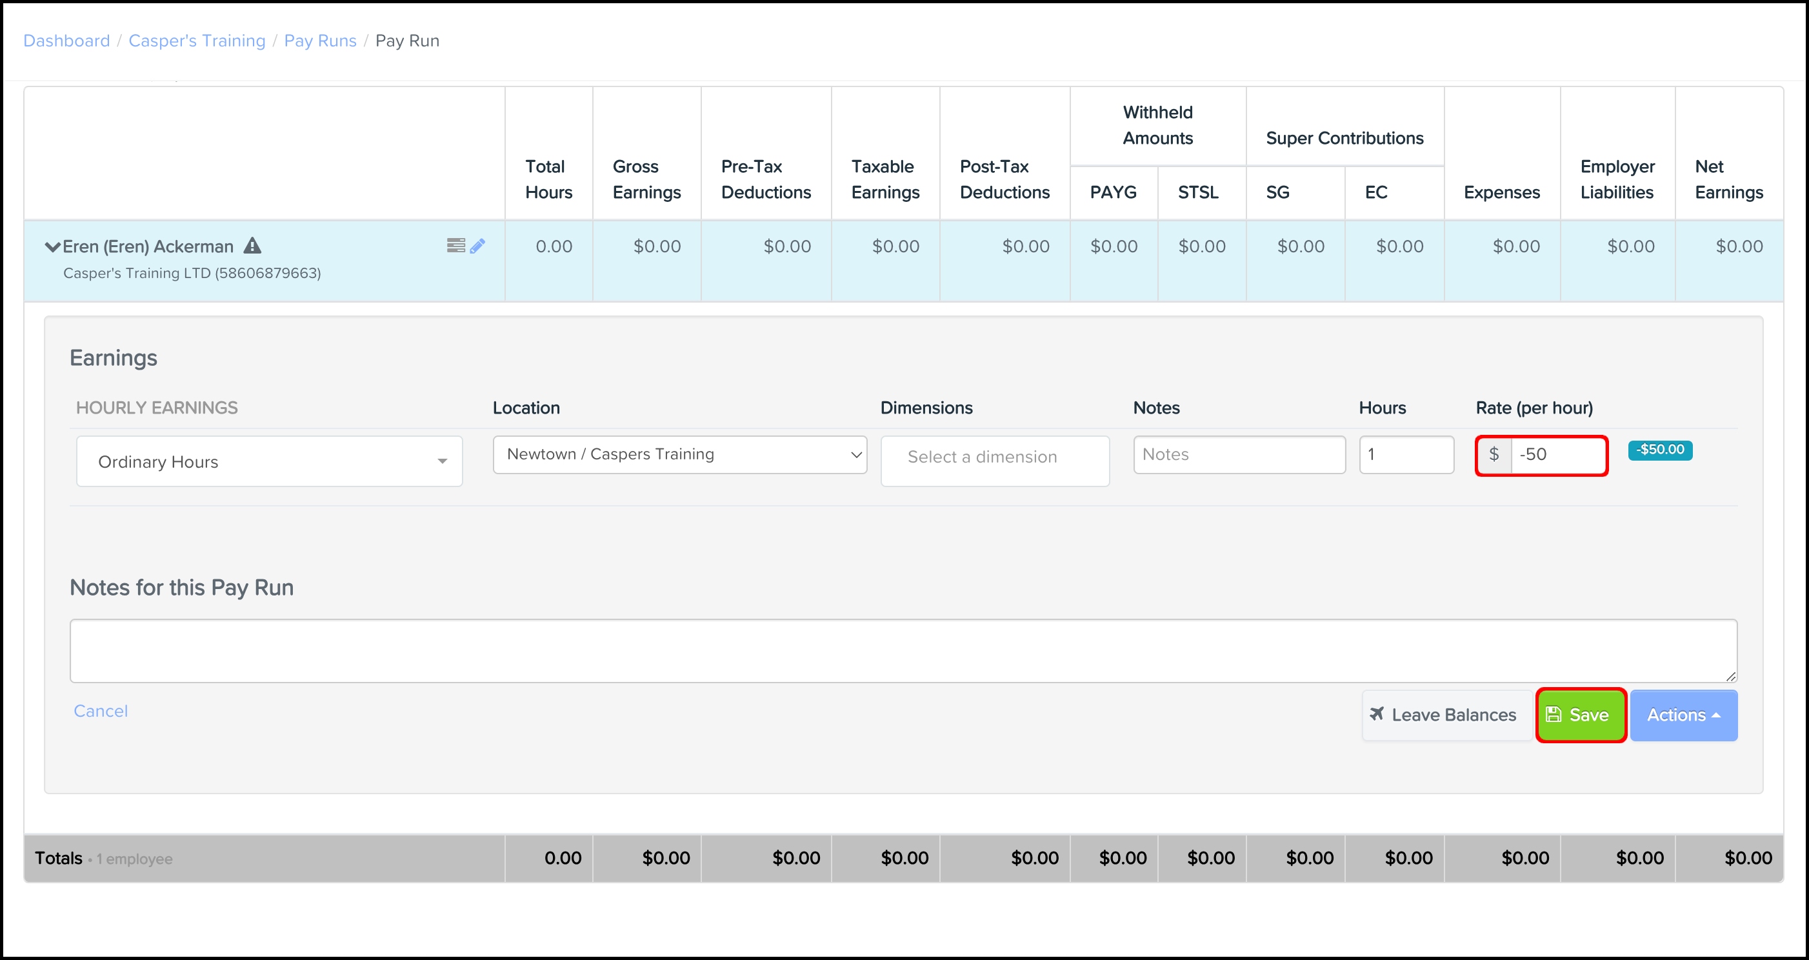Open the Ordinary Hours earnings dropdown
The height and width of the screenshot is (960, 1809).
269,461
